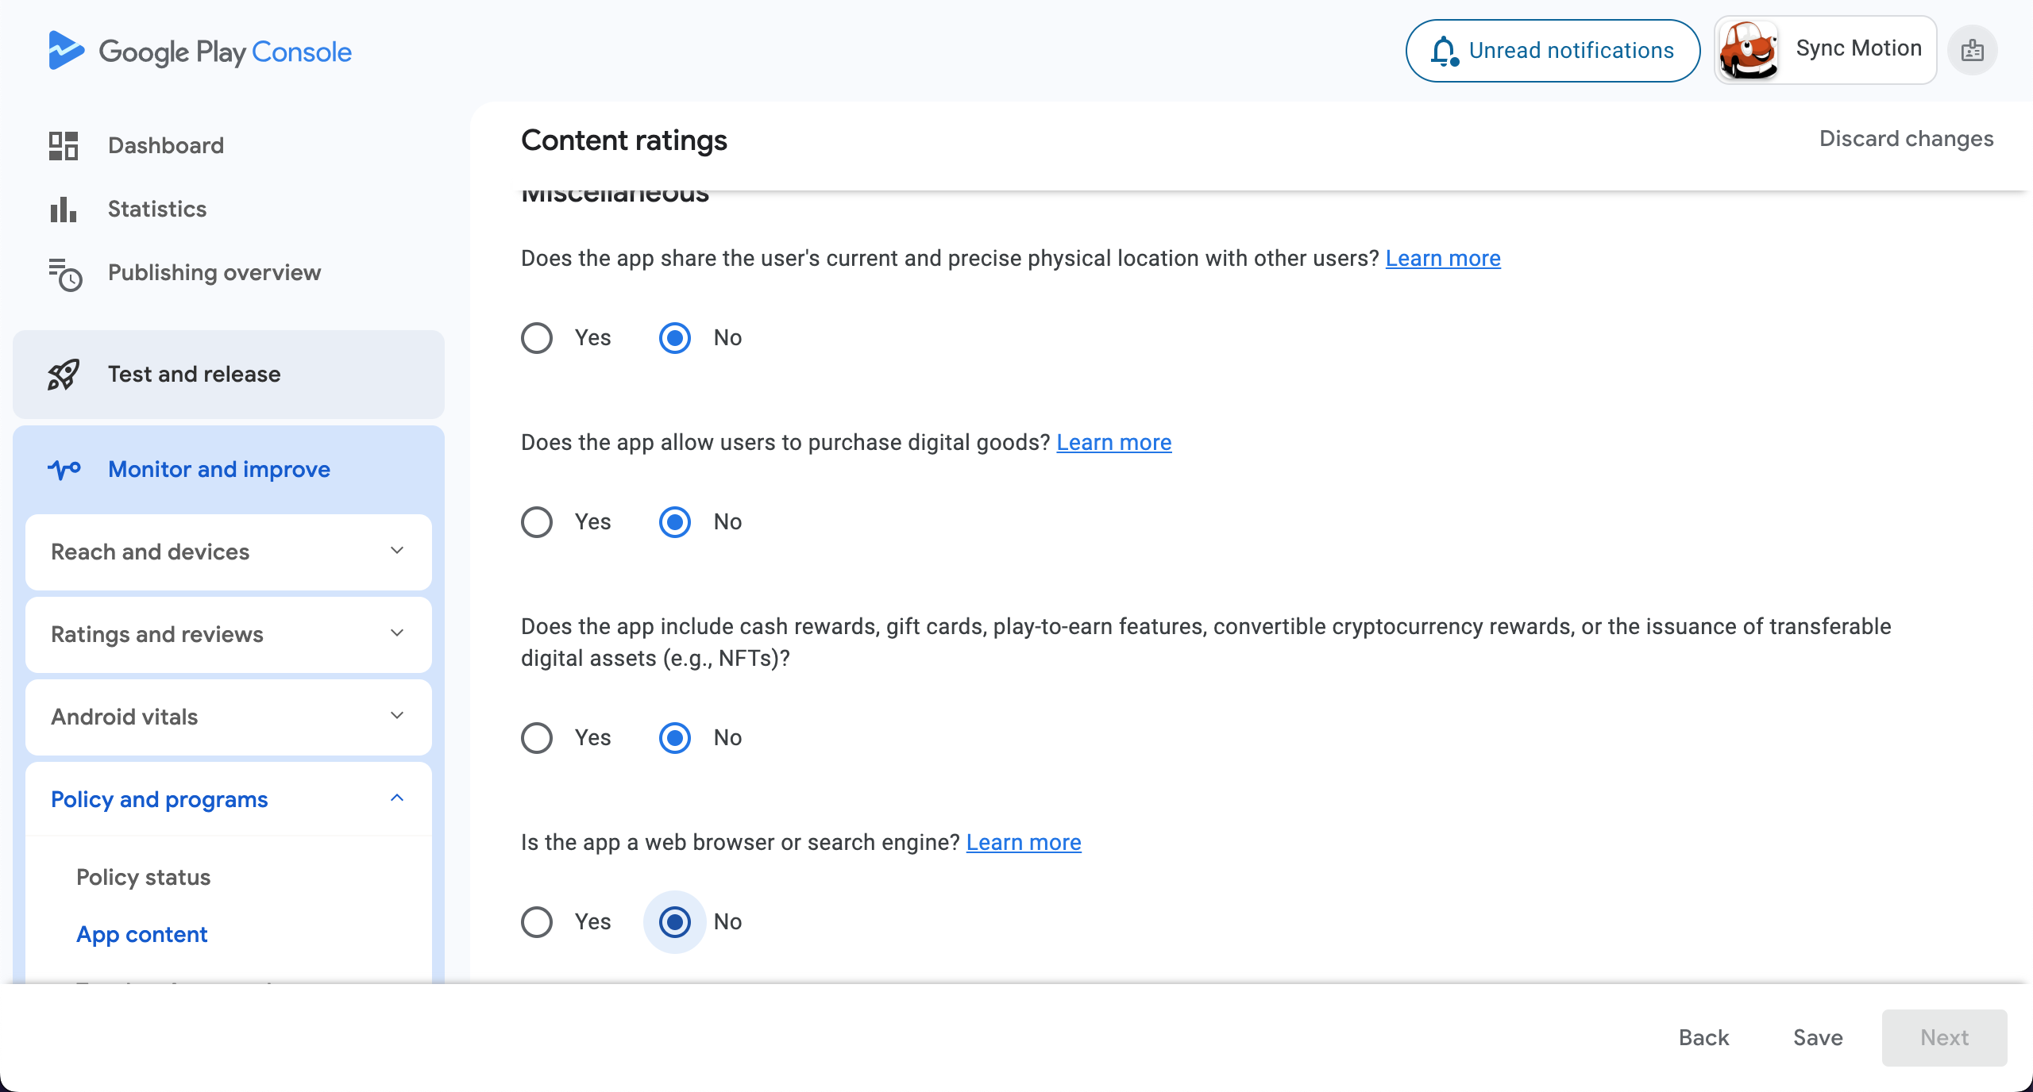The image size is (2033, 1092).
Task: Expand the Ratings and reviews chevron
Action: [x=398, y=633]
